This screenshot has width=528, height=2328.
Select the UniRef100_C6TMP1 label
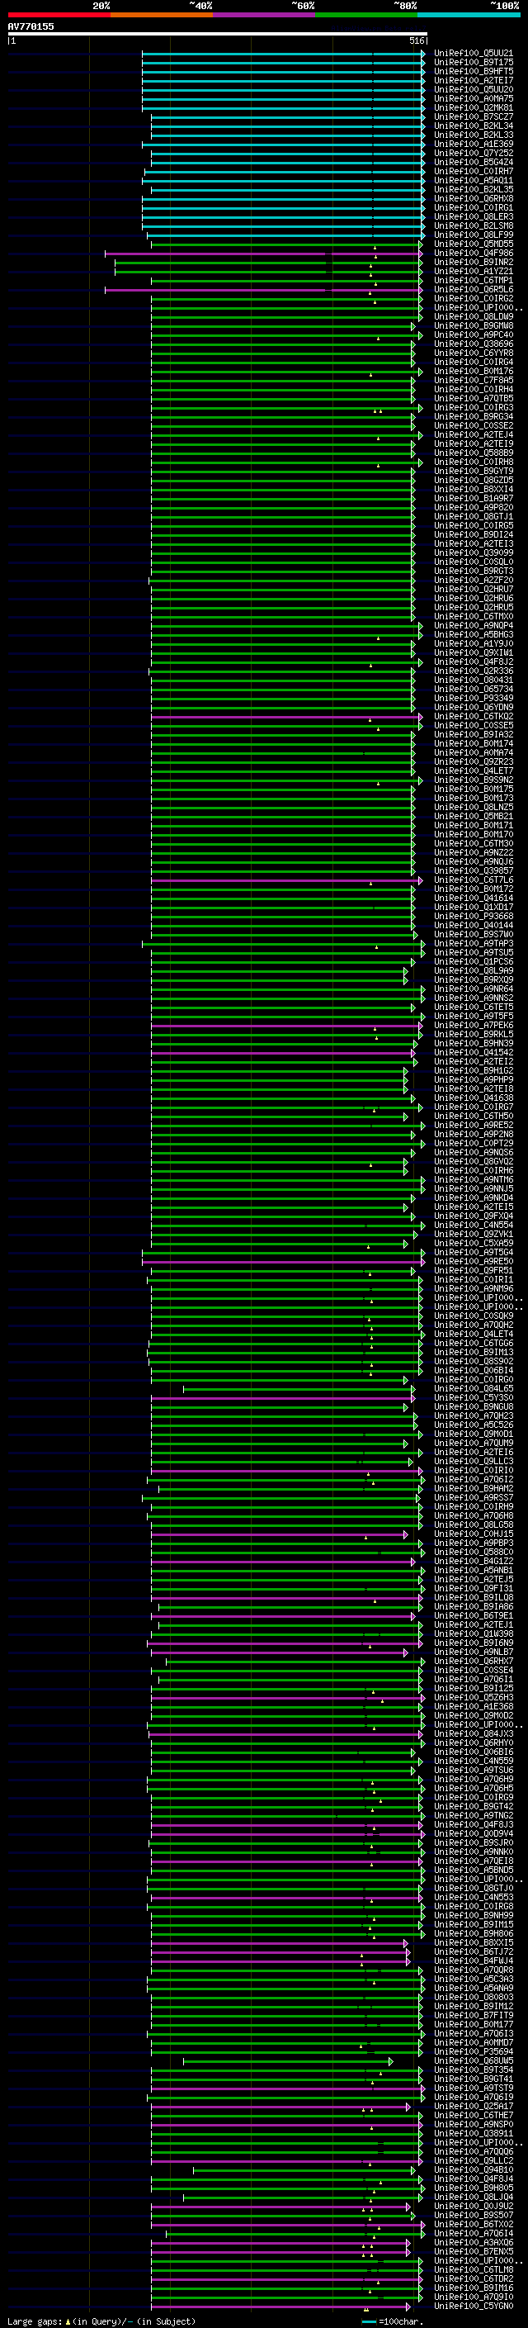pyautogui.click(x=474, y=280)
